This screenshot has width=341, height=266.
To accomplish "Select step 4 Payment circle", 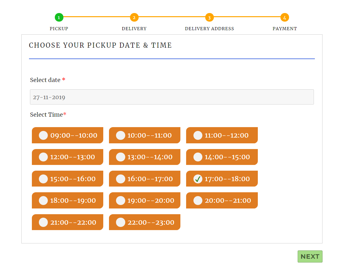I will point(285,17).
